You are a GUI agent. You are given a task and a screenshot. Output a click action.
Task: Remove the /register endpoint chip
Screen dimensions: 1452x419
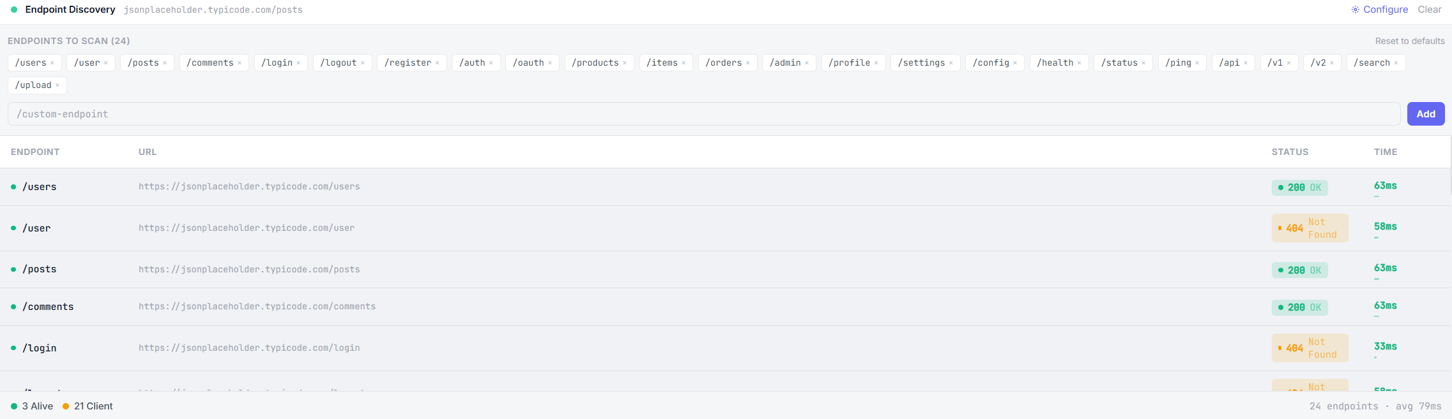438,63
